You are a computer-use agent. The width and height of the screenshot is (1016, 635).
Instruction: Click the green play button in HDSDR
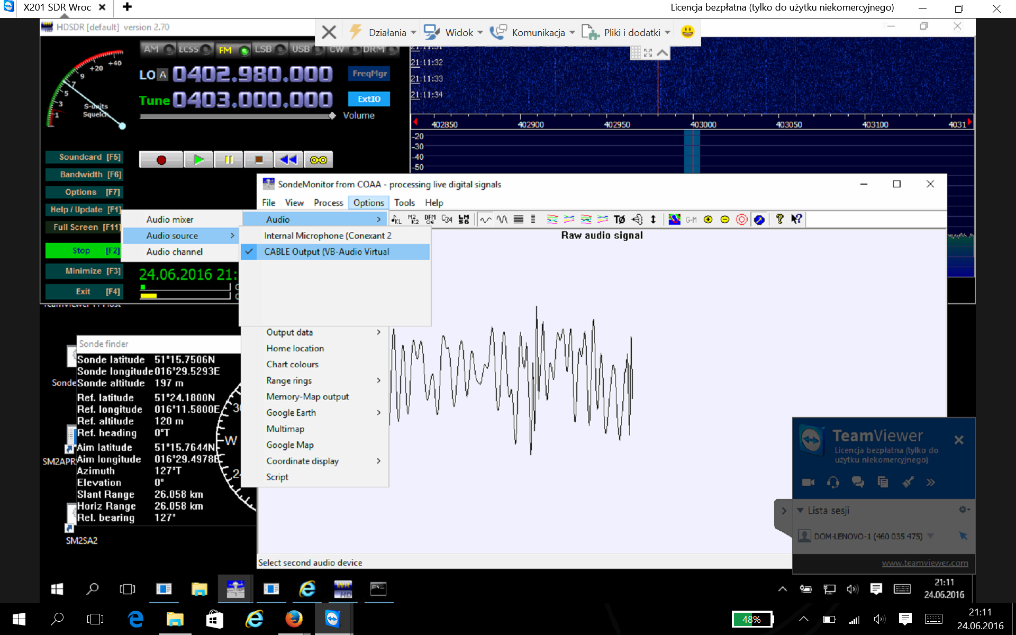198,160
